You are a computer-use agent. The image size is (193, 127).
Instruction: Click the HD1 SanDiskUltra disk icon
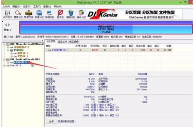[8, 59]
